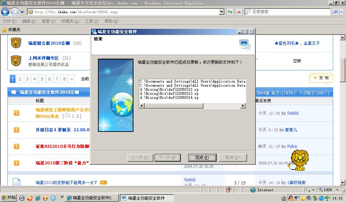346x203 pixels.
Task: Click pinned icon beside 升级日志 thread
Action: tap(17, 130)
